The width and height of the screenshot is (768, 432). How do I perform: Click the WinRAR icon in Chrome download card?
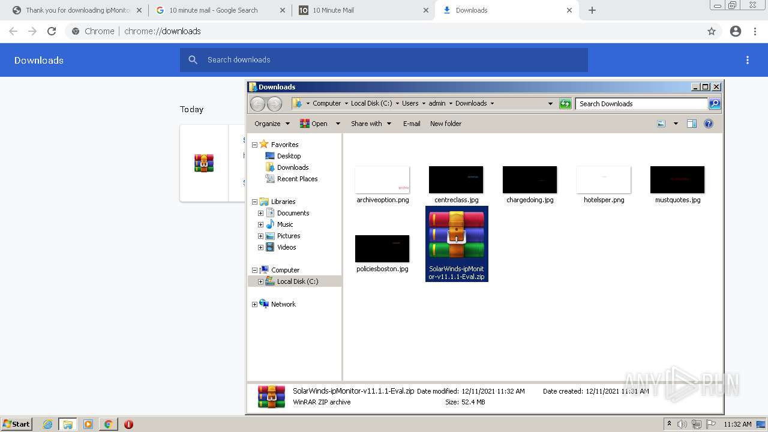pyautogui.click(x=204, y=163)
